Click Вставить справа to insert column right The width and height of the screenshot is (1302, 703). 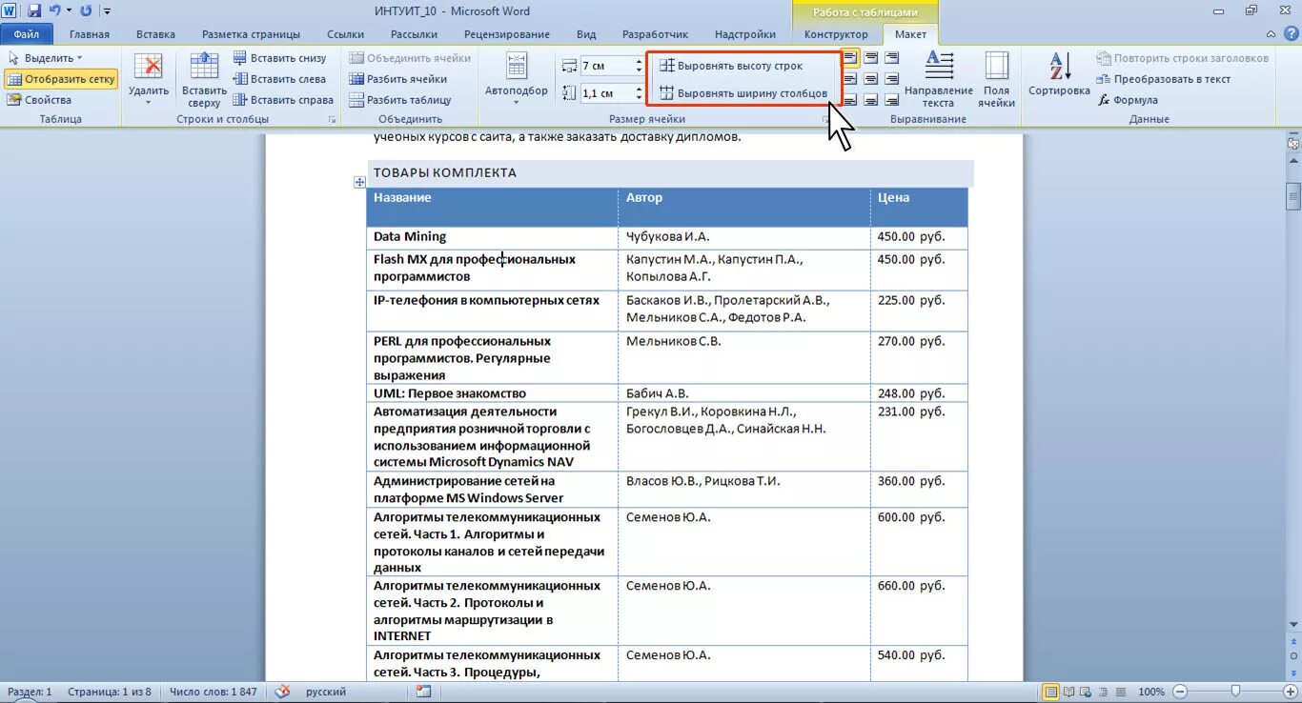point(283,100)
